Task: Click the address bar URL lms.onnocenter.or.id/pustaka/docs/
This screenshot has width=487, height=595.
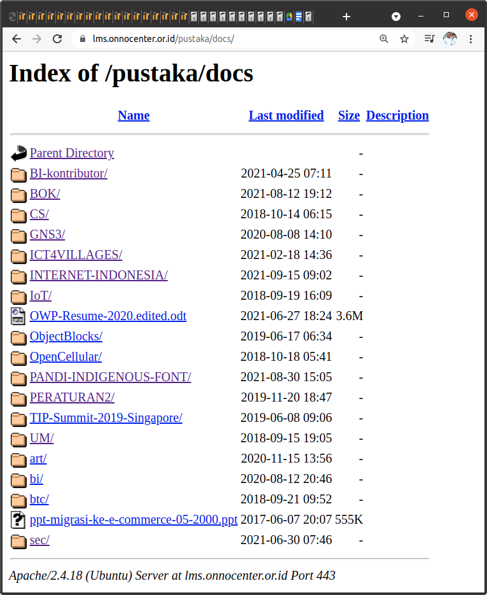Action: (163, 39)
